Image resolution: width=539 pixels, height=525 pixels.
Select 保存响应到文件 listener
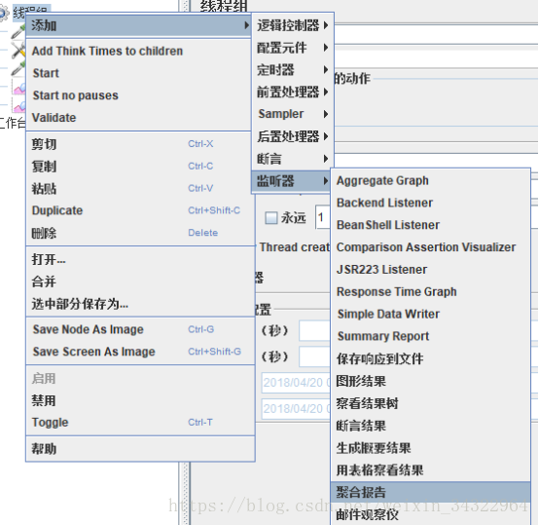pos(431,358)
